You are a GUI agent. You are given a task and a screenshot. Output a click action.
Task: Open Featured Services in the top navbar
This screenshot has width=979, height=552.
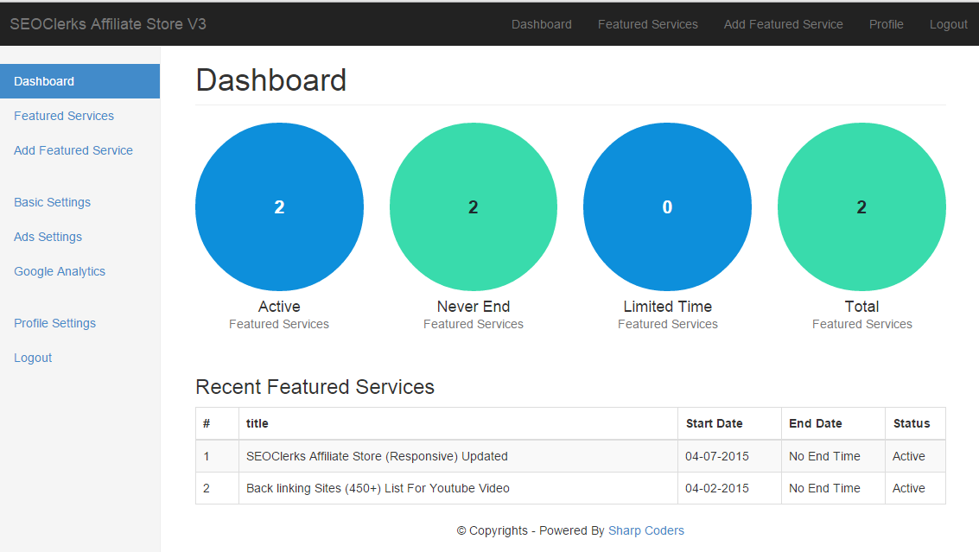coord(647,24)
